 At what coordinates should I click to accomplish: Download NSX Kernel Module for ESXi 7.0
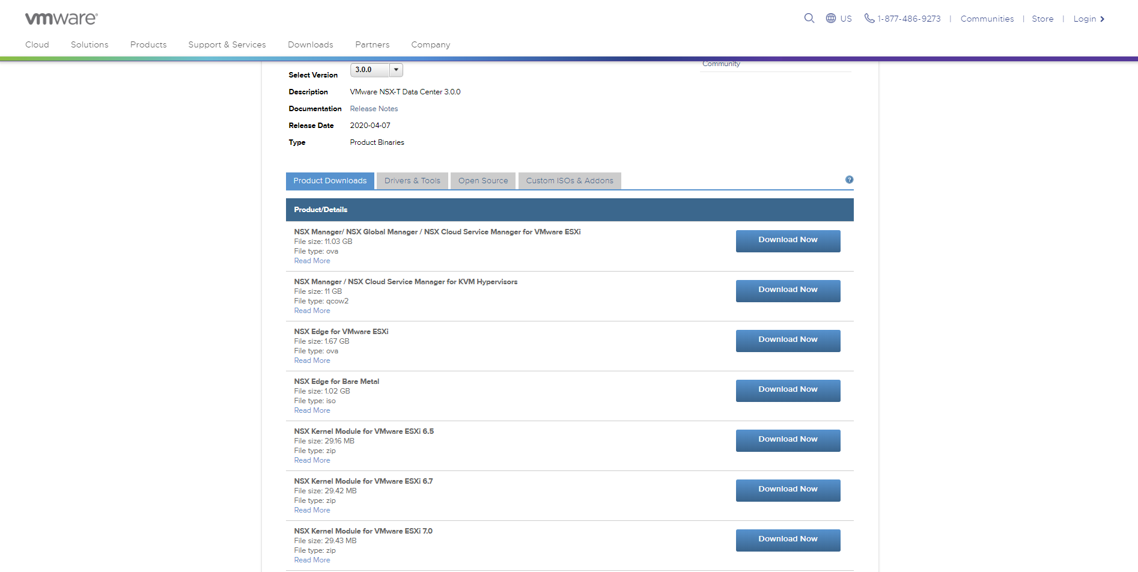(x=788, y=540)
